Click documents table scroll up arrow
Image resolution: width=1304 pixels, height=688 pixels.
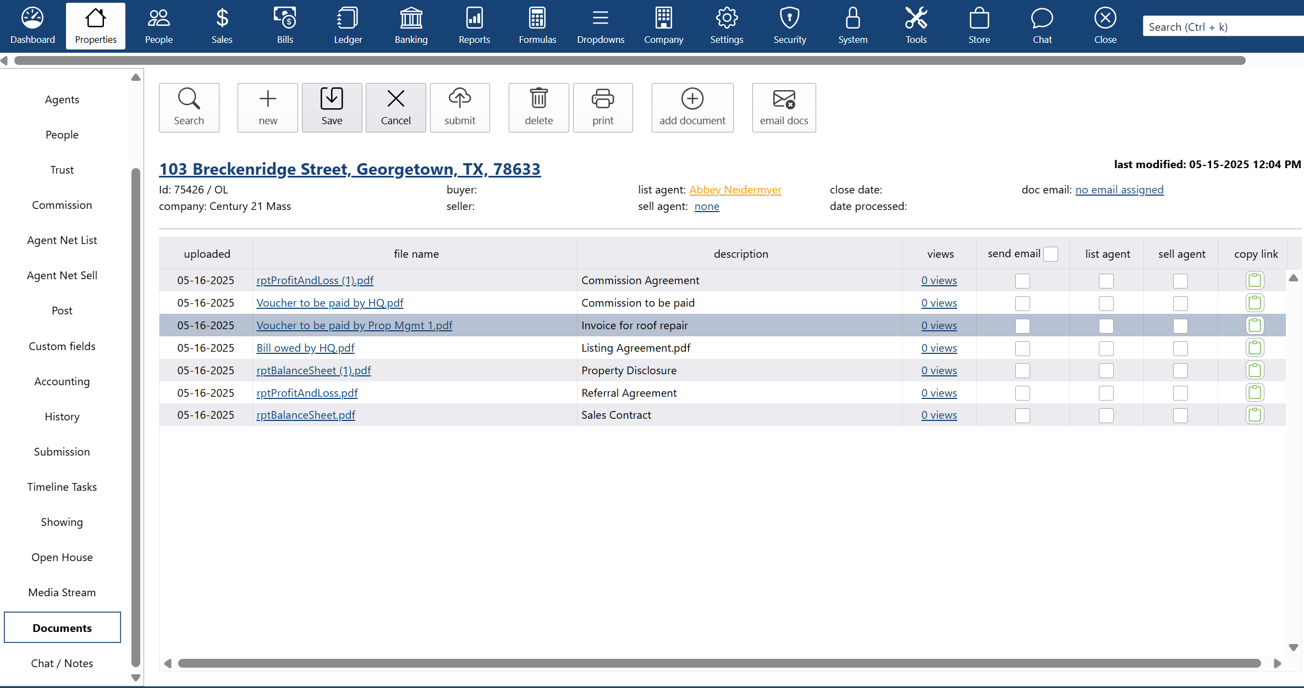point(1294,278)
